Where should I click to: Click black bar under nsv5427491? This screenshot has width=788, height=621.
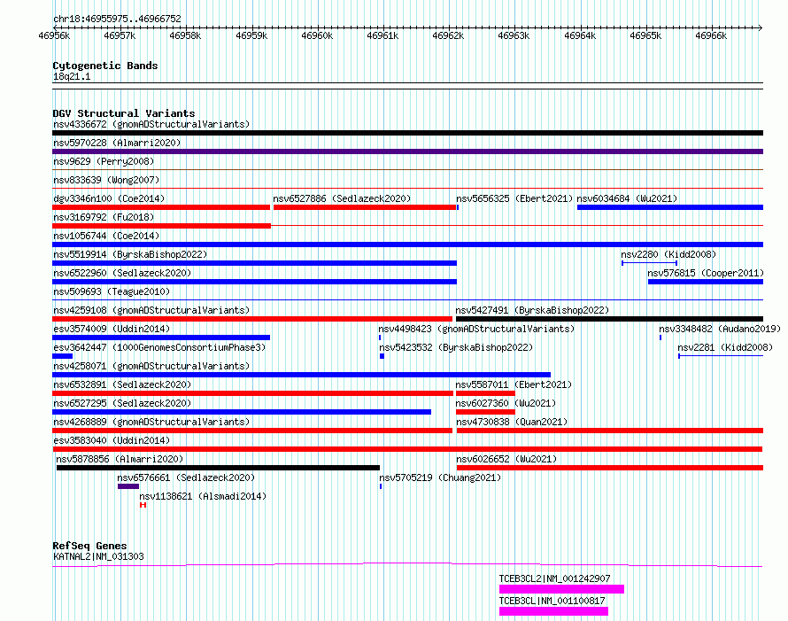[x=610, y=319]
